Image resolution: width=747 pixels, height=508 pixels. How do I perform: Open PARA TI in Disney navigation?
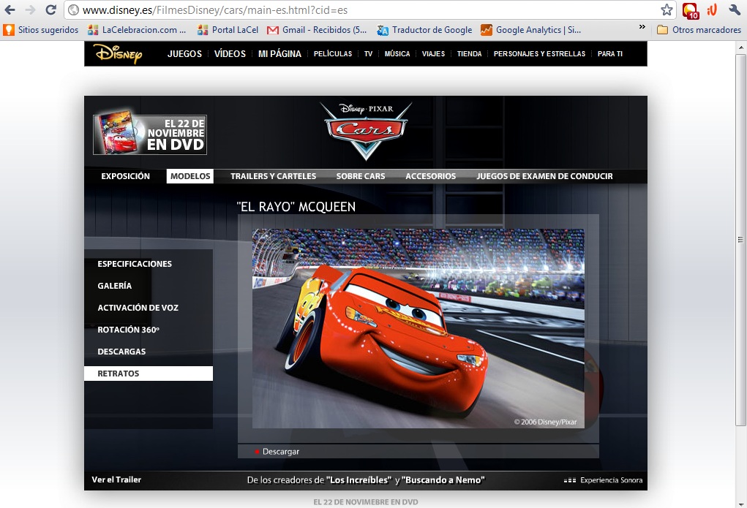pyautogui.click(x=609, y=54)
